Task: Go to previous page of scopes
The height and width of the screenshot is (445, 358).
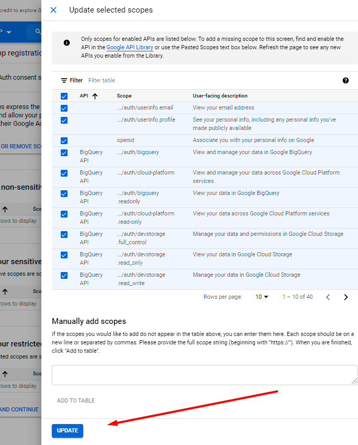Action: pyautogui.click(x=328, y=297)
